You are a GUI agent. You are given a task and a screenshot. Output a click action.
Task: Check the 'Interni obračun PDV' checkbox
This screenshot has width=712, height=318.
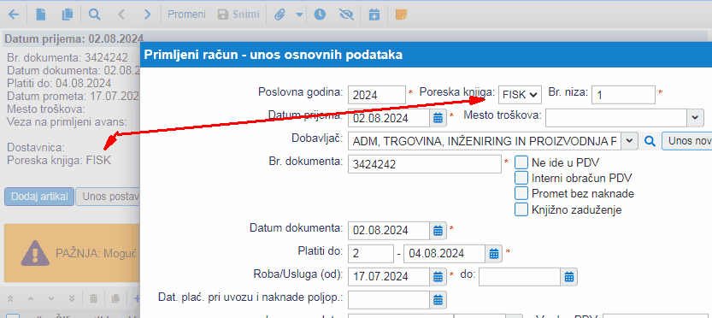pyautogui.click(x=521, y=178)
